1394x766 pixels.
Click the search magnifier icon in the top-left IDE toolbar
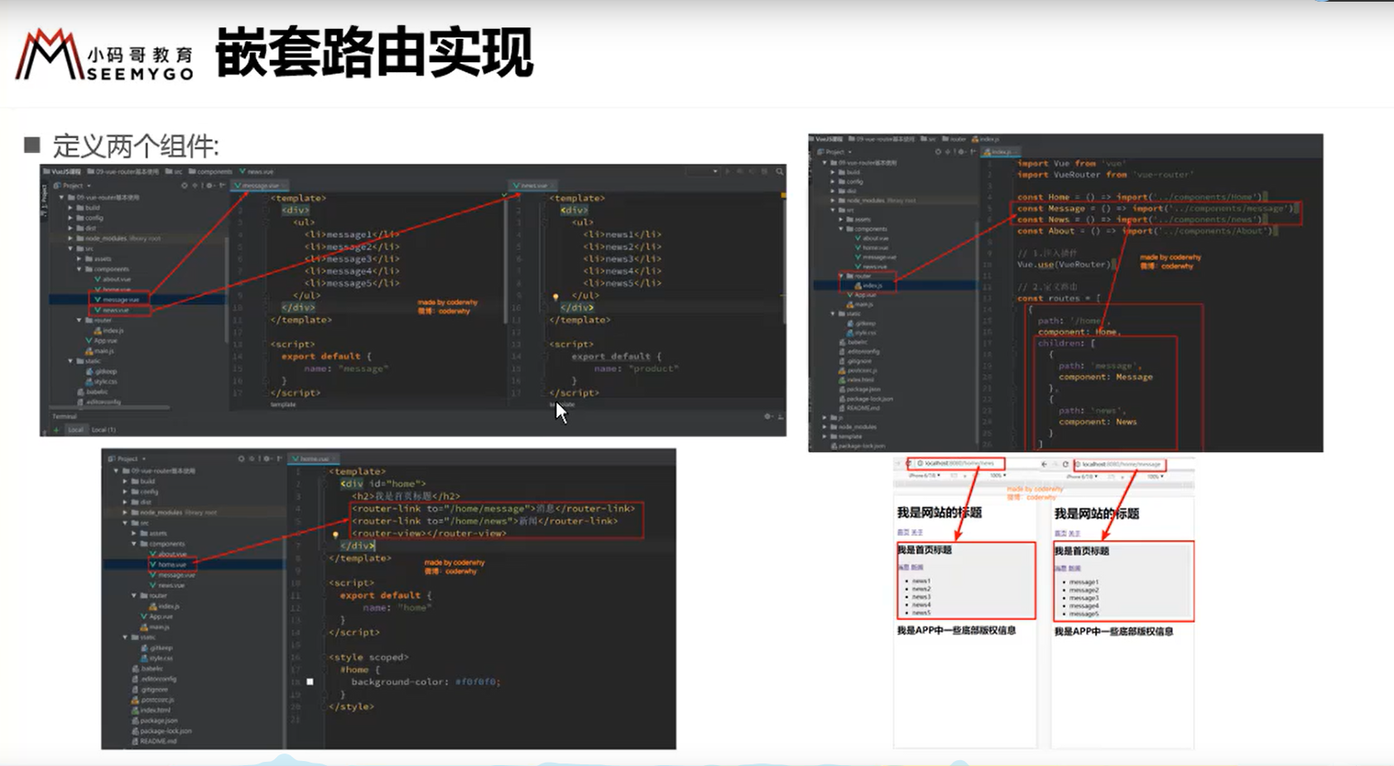779,171
